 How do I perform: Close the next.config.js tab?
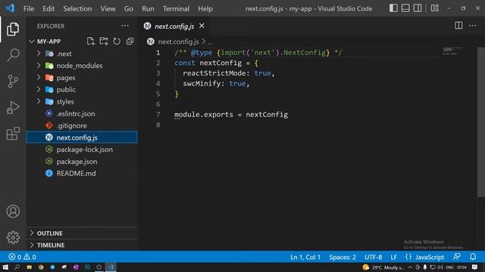[x=202, y=26]
